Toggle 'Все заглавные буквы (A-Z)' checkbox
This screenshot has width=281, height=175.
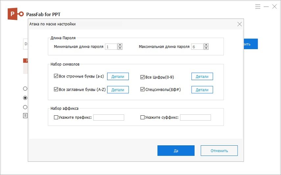[x=56, y=89]
